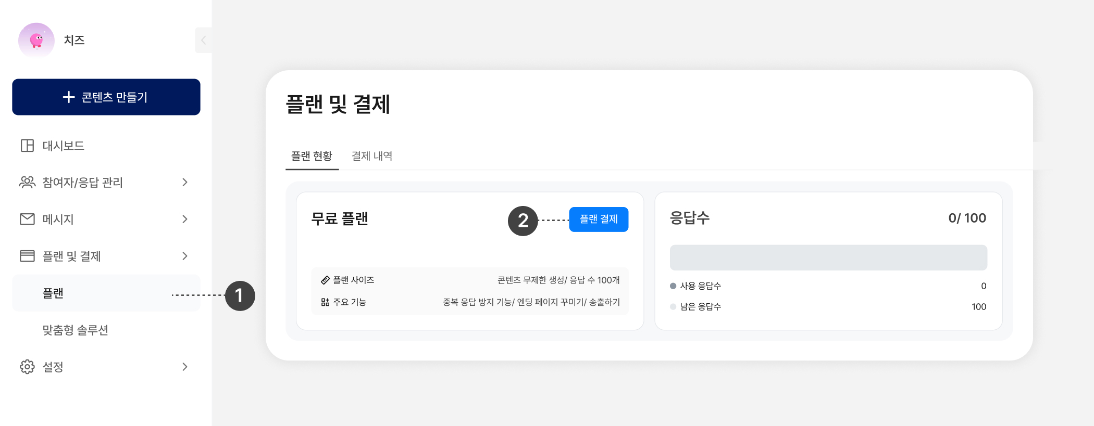This screenshot has height=426, width=1094.
Task: Expand the 설정 menu chevron
Action: coord(185,367)
